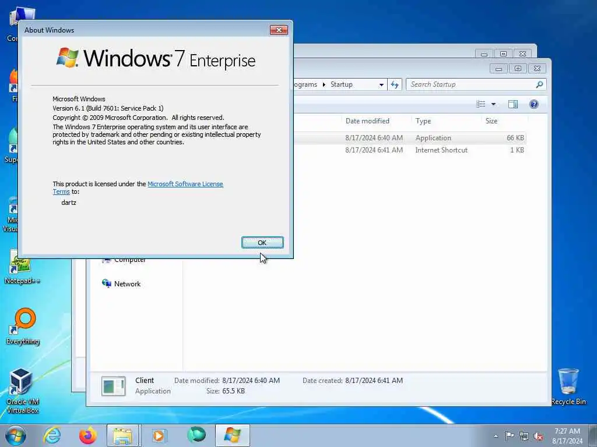Screen dimensions: 597x447
Task: Click the change view icon in Explorer
Action: [x=481, y=104]
